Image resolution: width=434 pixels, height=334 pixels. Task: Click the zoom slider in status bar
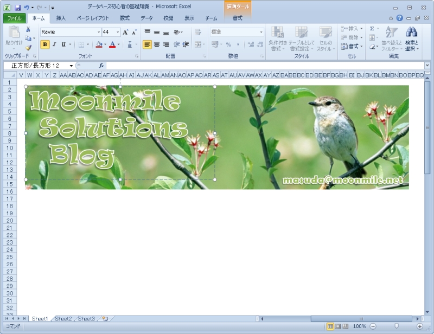click(397, 326)
